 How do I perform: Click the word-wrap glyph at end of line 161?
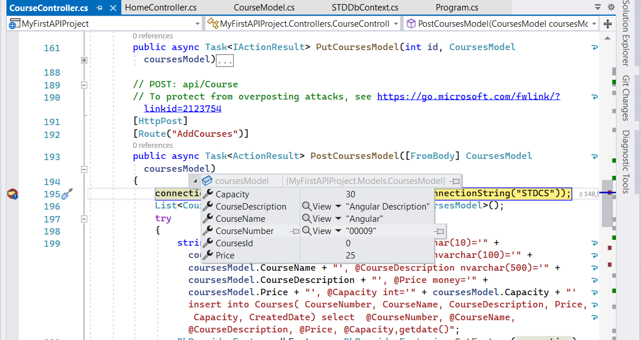[595, 48]
